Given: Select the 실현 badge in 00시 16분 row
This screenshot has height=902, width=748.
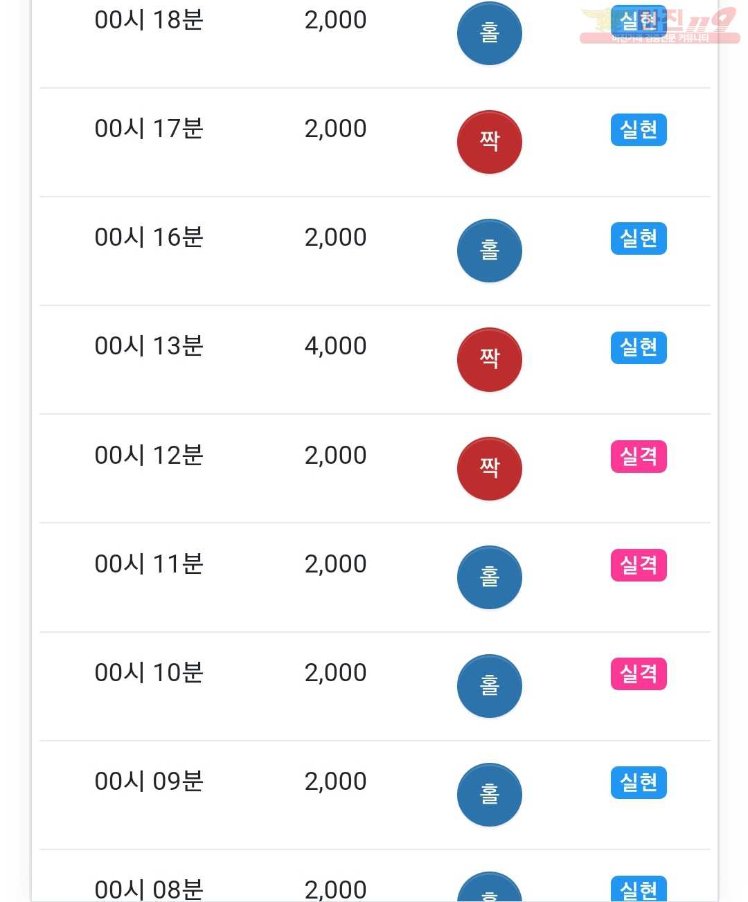Looking at the screenshot, I should point(639,238).
